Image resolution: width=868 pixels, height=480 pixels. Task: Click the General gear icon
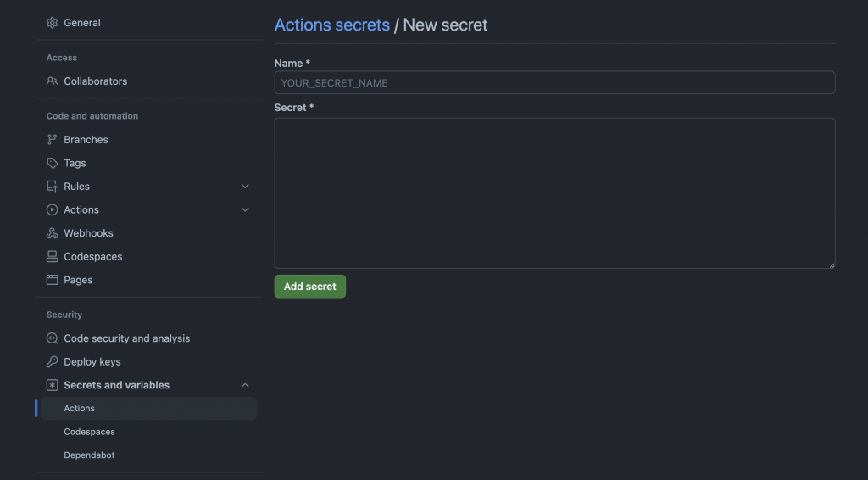click(53, 23)
